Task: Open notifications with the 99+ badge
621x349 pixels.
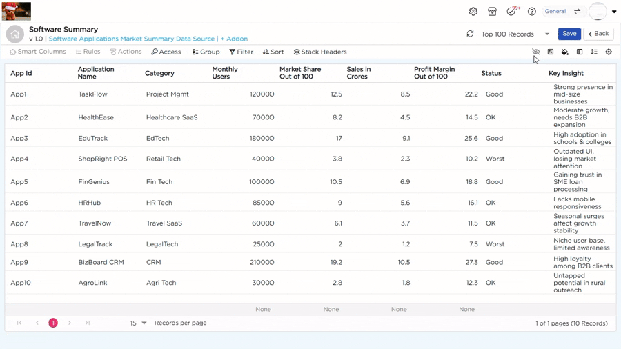Action: click(512, 12)
